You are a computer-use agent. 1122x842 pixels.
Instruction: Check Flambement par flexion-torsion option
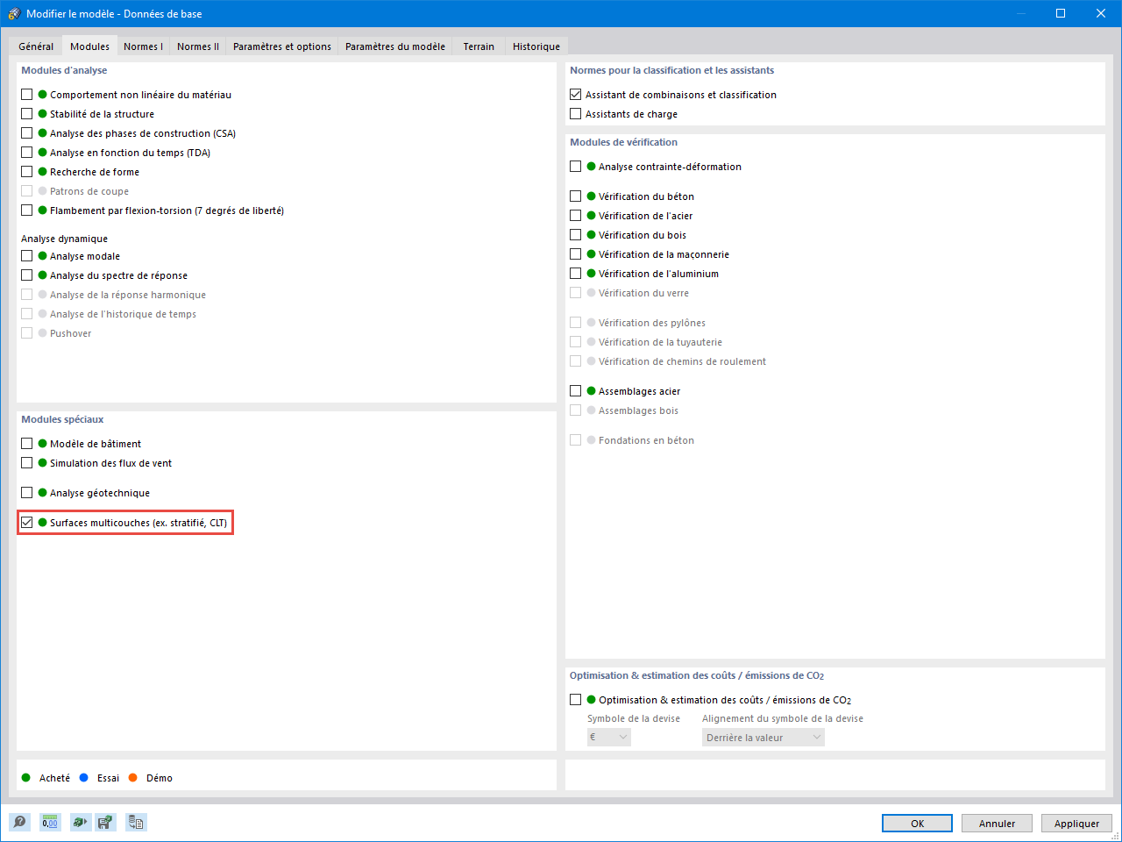[x=27, y=210]
